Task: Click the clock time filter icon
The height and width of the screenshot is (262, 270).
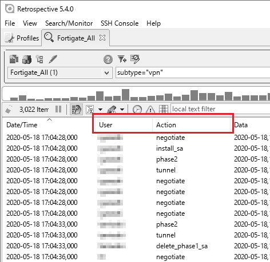Action: (137, 110)
